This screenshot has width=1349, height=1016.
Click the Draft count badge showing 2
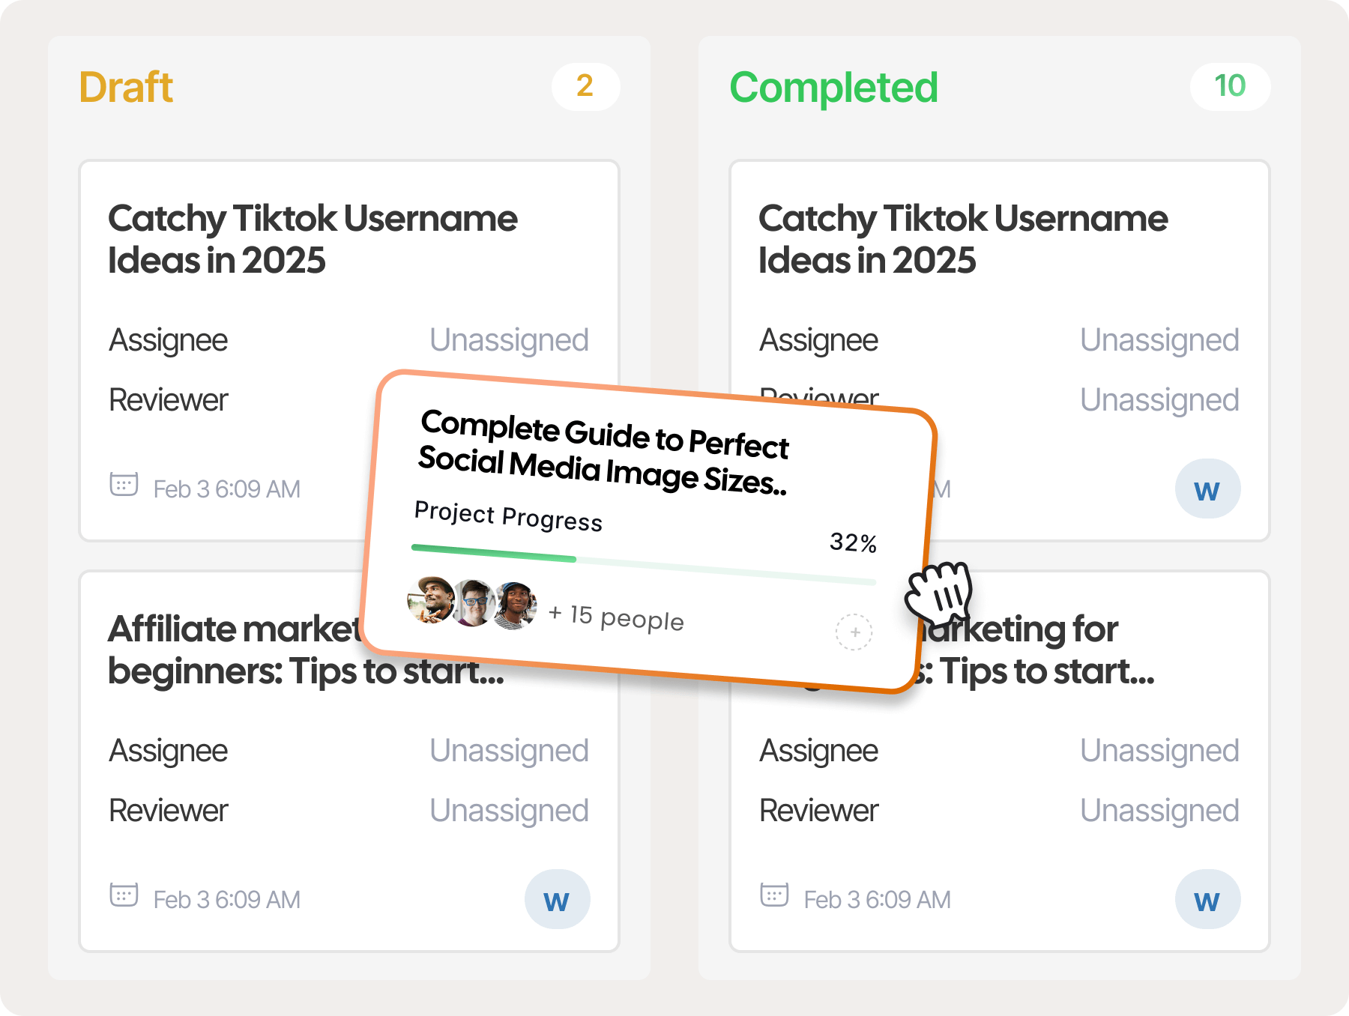[585, 87]
